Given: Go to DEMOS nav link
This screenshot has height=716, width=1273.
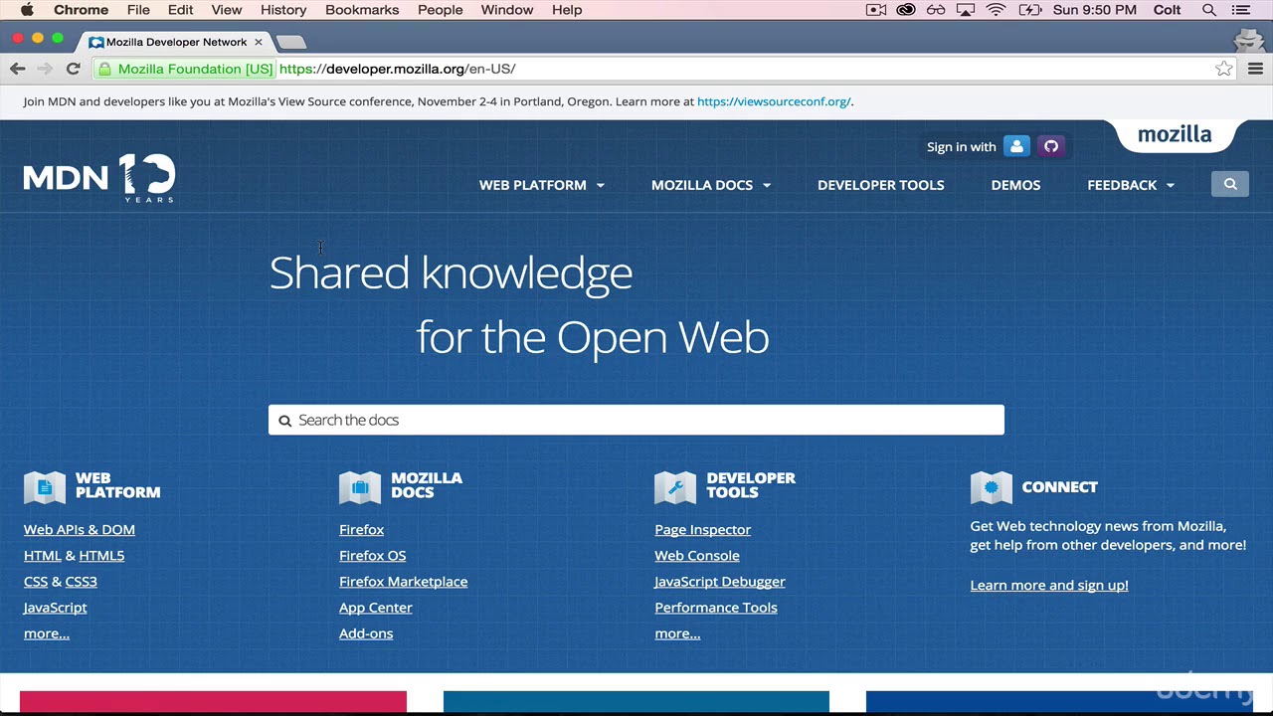Looking at the screenshot, I should coord(1015,185).
